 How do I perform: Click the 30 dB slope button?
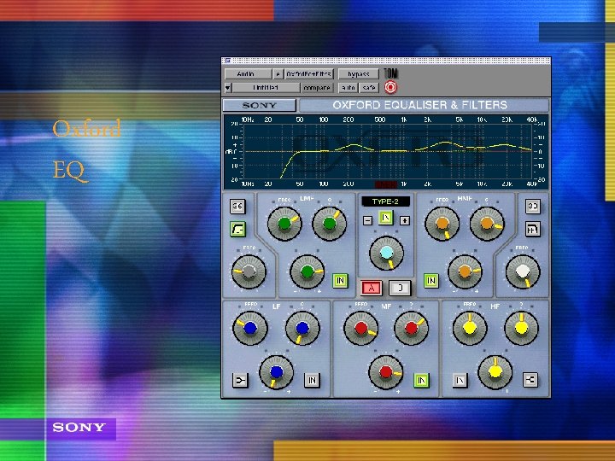[x=533, y=207]
